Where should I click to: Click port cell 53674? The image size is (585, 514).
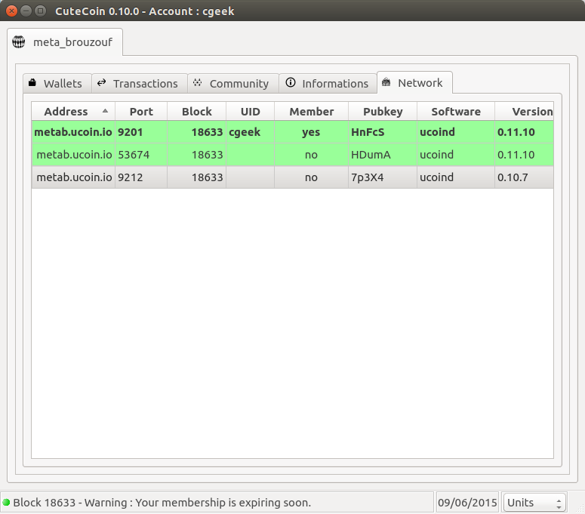point(141,155)
